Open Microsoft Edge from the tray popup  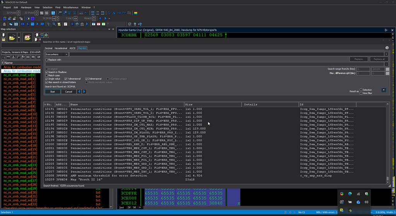tap(350, 194)
